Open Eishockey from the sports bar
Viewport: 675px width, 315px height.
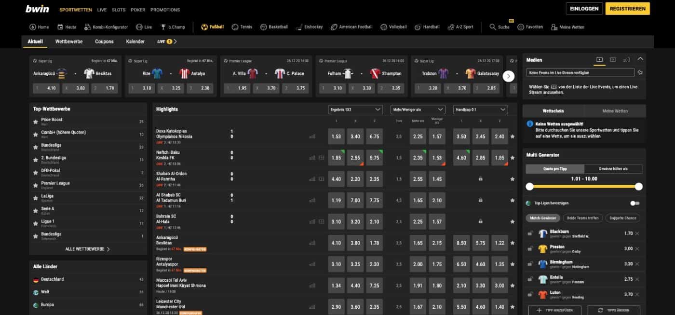(309, 27)
